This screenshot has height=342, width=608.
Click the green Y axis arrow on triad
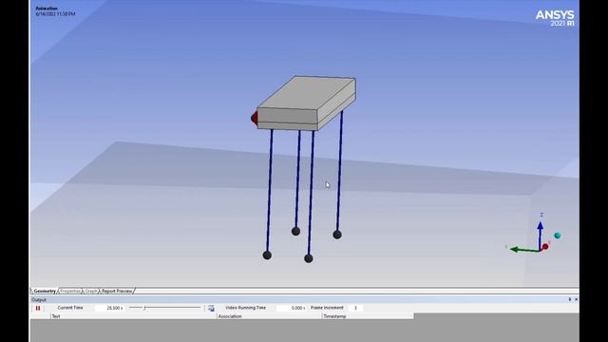point(523,249)
